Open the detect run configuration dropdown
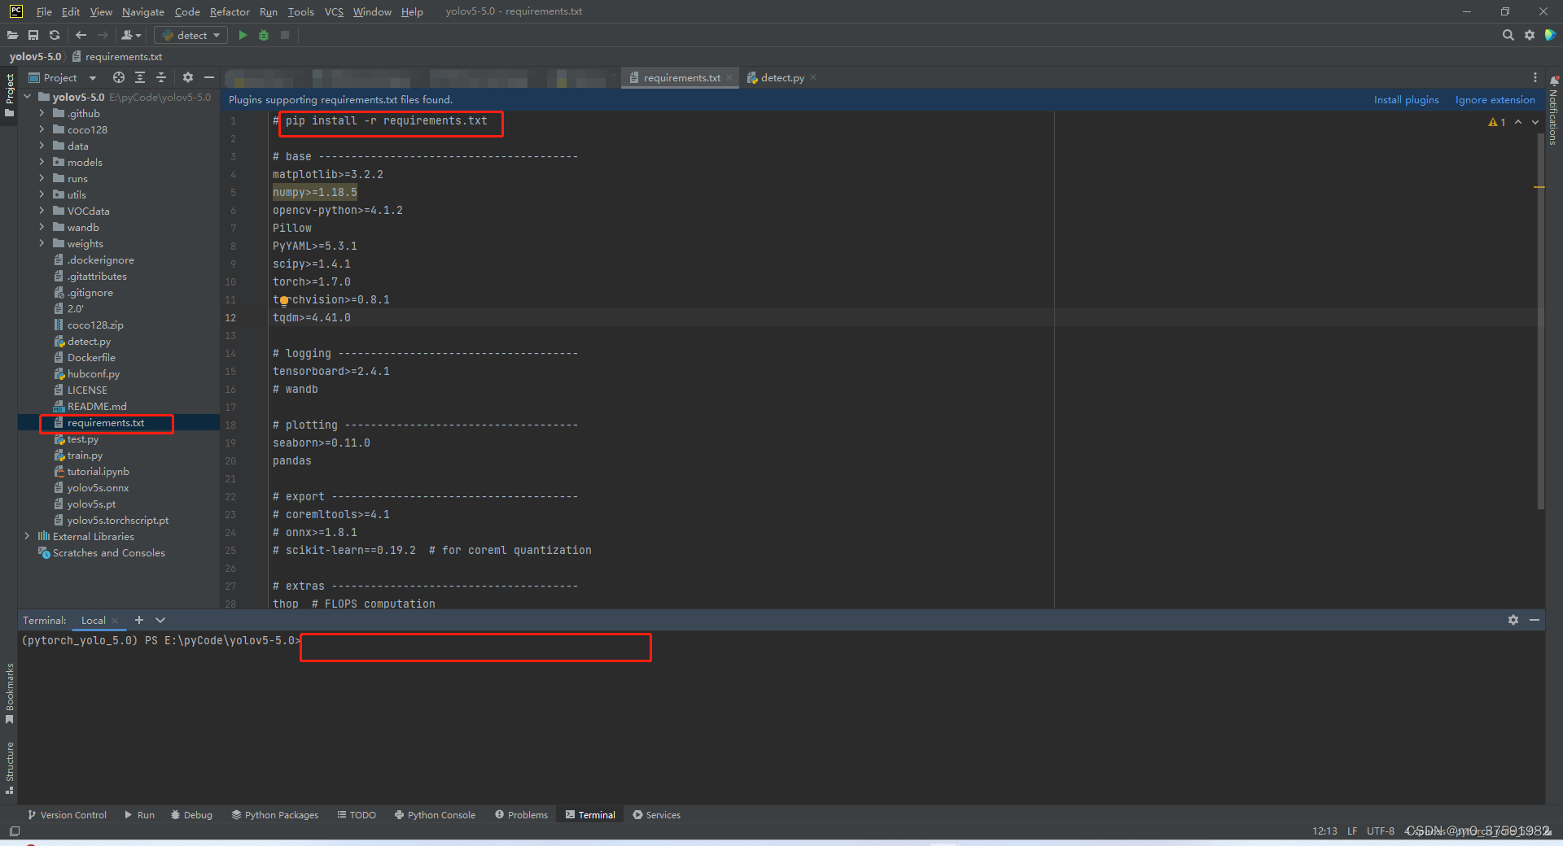Screen dimensions: 1563x846 coord(192,35)
